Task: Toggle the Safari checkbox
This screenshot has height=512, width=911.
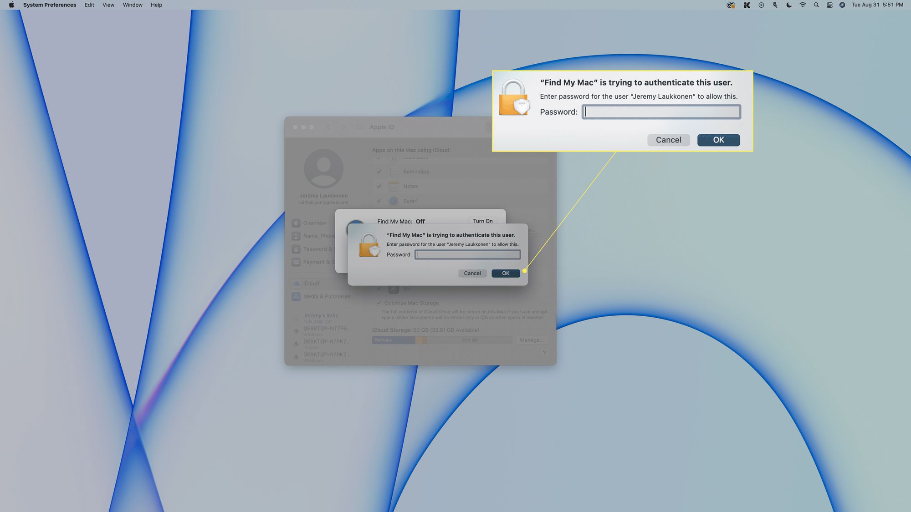Action: 379,201
